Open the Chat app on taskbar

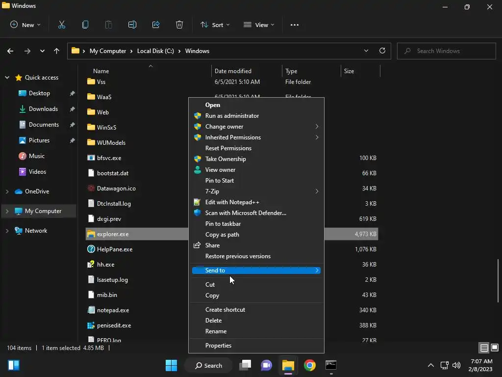pyautogui.click(x=266, y=365)
